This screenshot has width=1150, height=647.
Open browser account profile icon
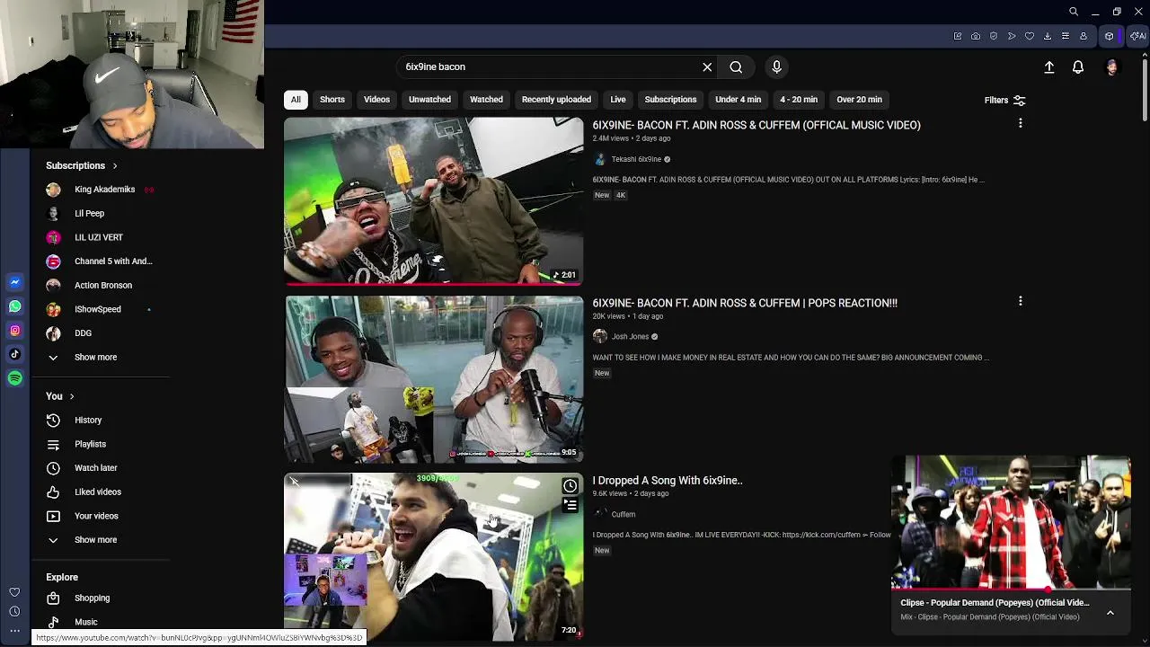[1084, 36]
